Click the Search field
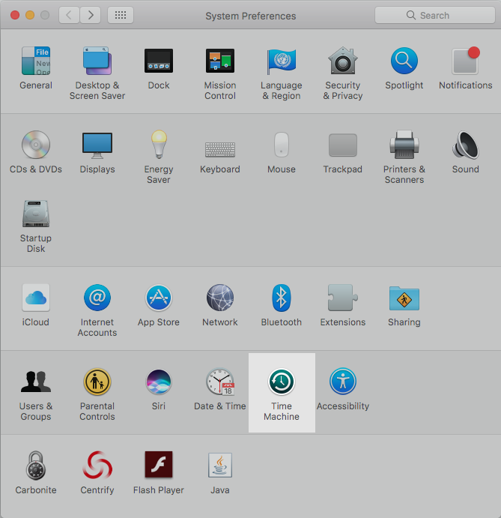This screenshot has height=518, width=501. point(434,15)
